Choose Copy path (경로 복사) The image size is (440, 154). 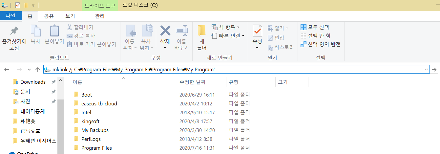pos(81,36)
